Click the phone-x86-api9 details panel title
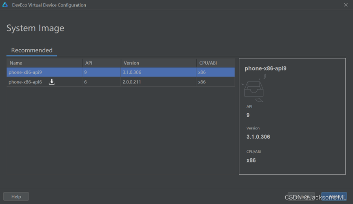 coord(265,68)
